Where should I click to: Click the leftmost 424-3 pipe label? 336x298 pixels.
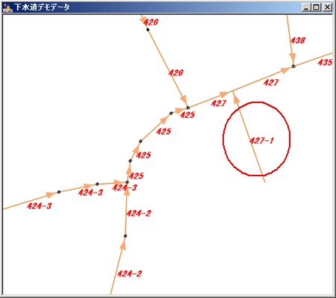40,206
